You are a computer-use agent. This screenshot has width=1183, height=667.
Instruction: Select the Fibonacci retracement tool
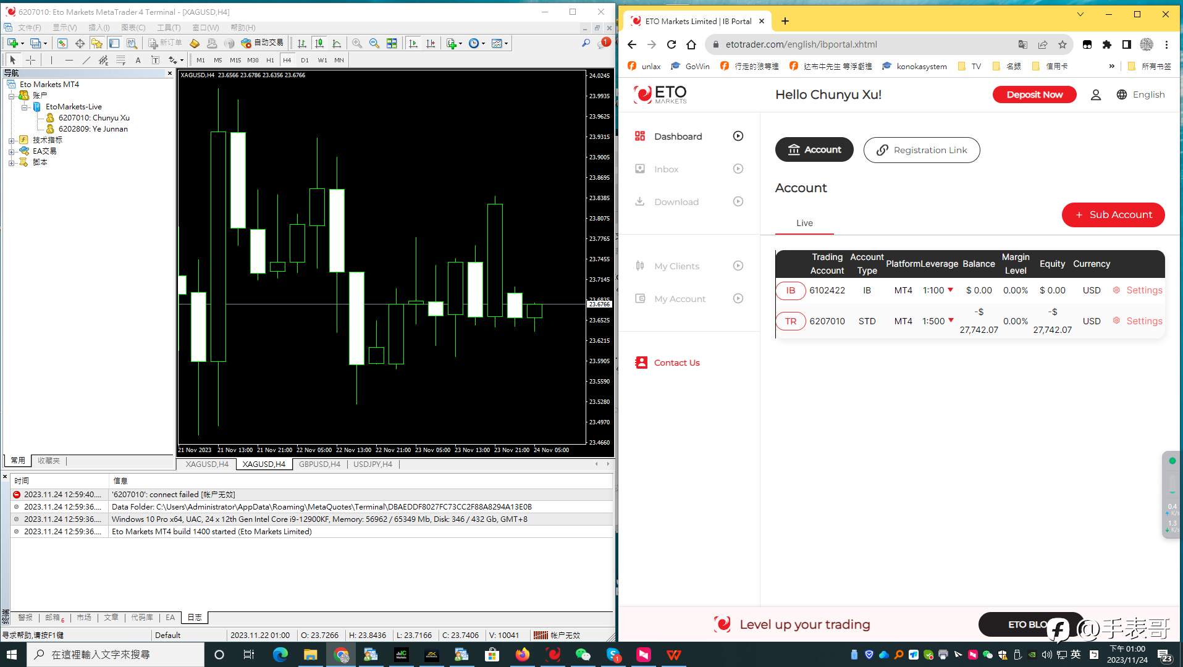coord(120,60)
